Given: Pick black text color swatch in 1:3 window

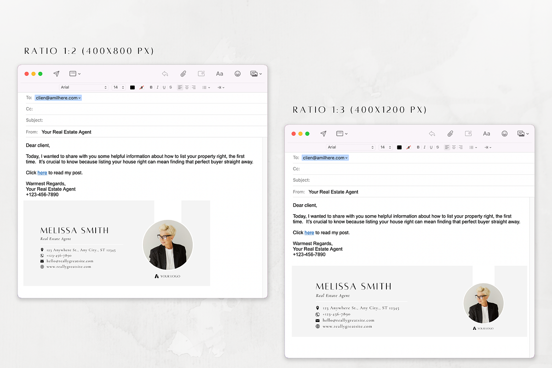Looking at the screenshot, I should (399, 147).
